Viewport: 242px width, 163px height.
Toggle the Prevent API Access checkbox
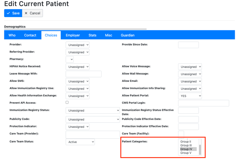(67, 103)
